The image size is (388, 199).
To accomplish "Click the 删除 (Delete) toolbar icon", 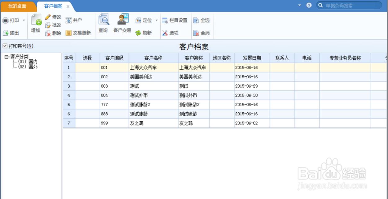I will (48, 33).
